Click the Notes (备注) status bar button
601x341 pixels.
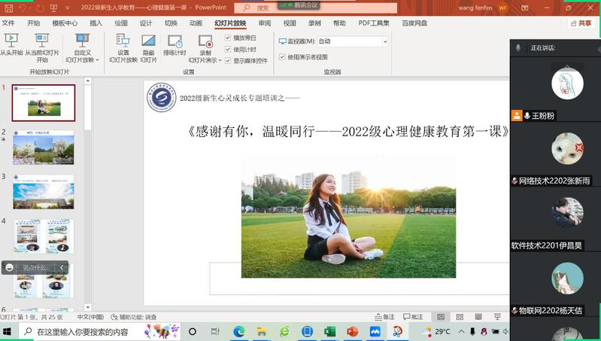click(384, 317)
